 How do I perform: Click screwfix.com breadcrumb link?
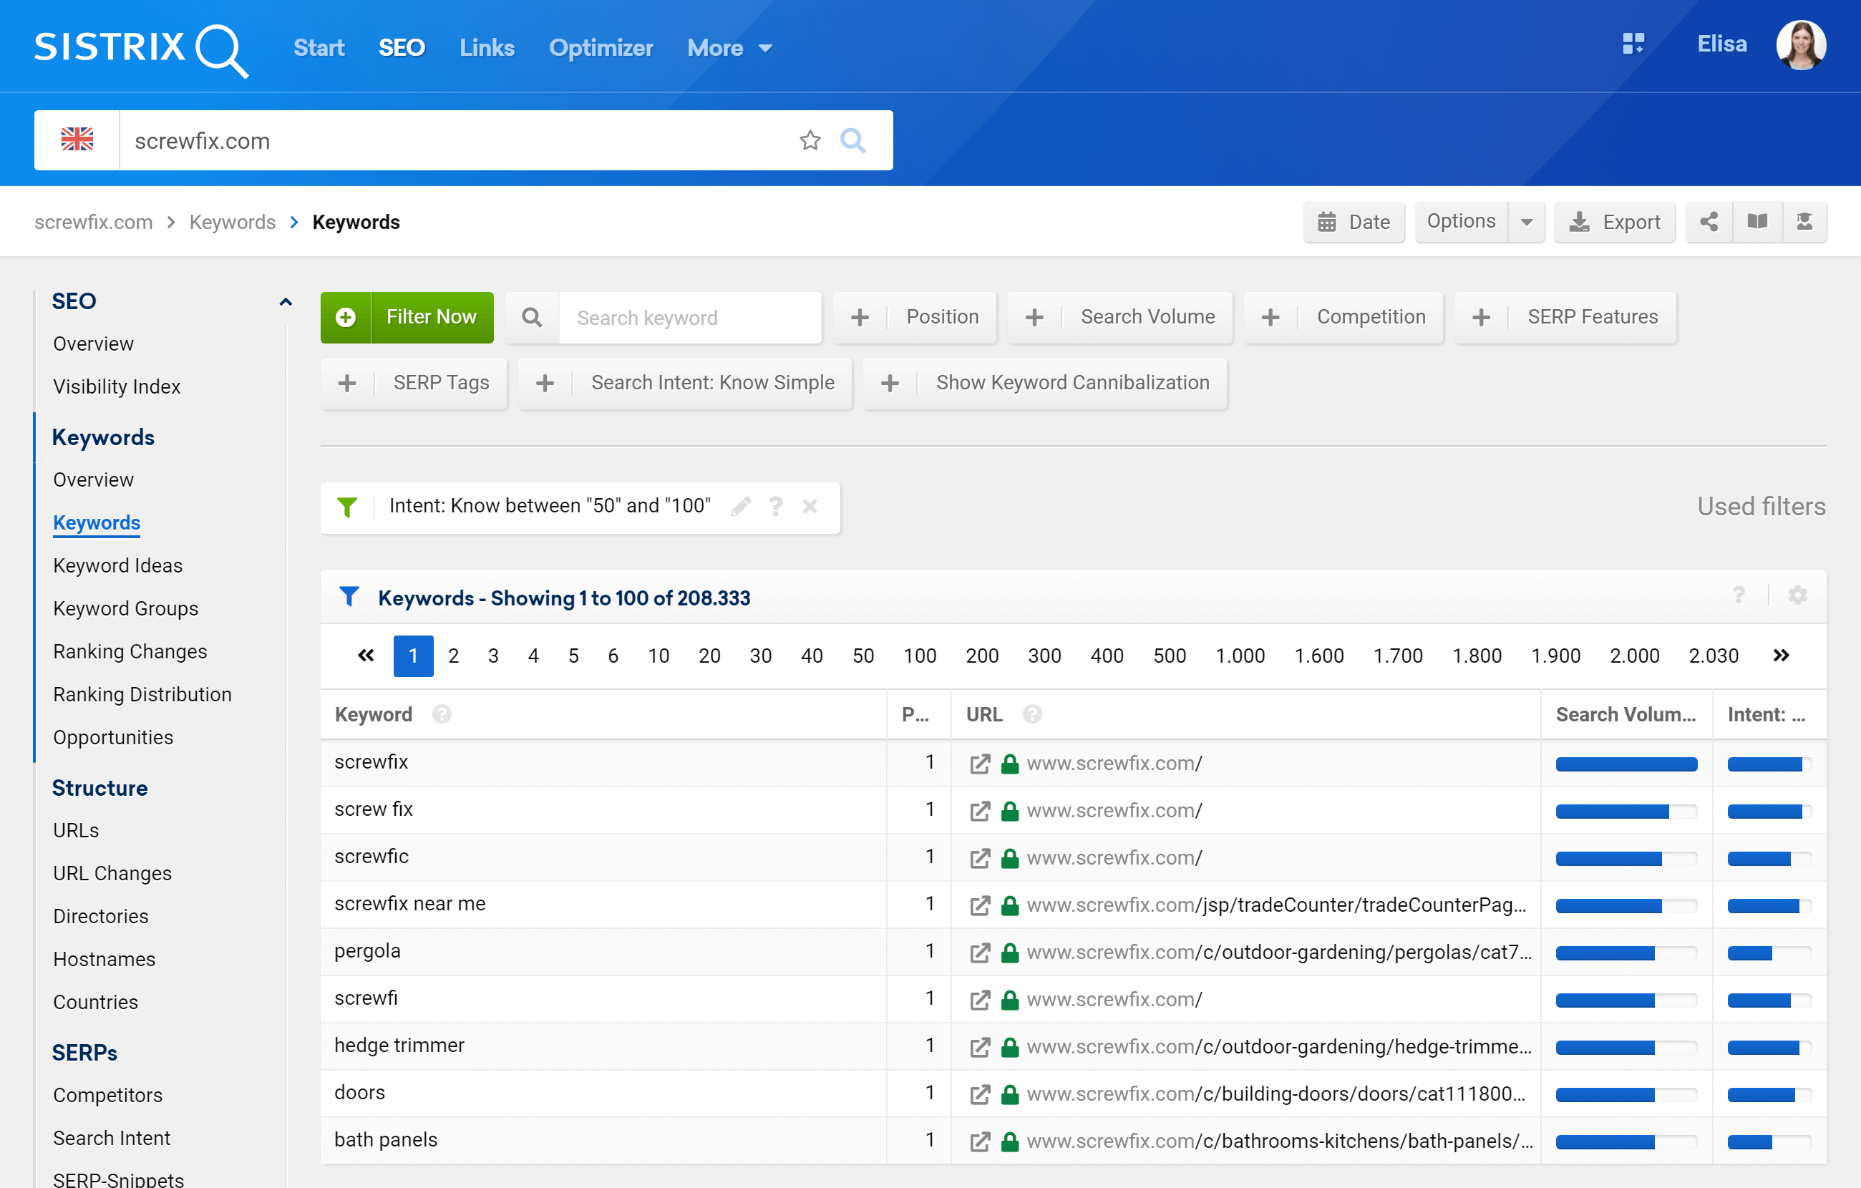tap(94, 222)
